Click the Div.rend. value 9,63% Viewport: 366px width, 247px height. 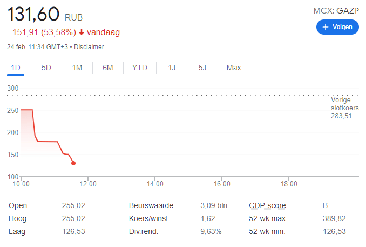pos(211,231)
